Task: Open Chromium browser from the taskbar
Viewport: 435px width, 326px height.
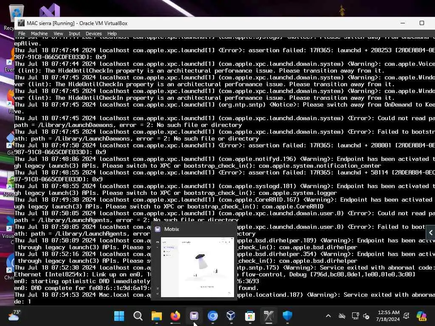Action: (212, 316)
